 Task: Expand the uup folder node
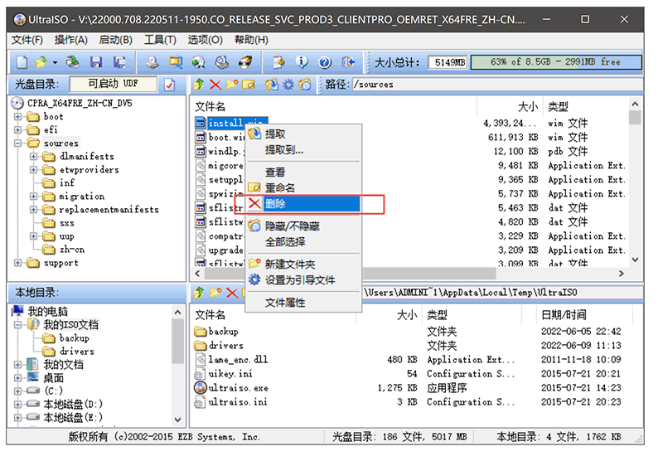33,236
